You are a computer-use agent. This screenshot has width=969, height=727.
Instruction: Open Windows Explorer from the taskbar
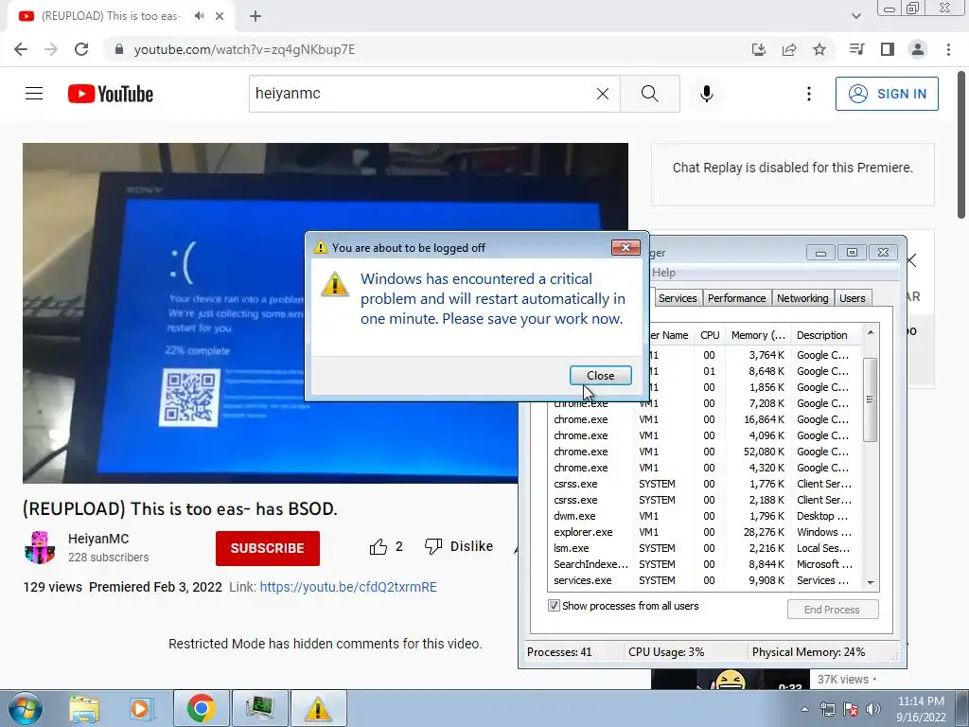point(83,709)
